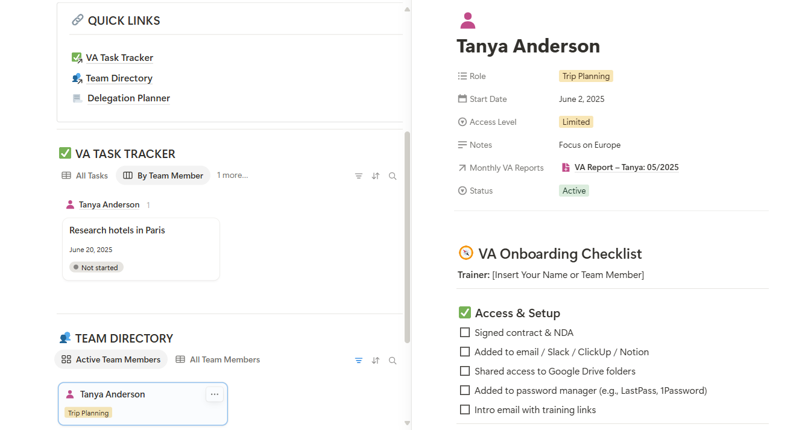Viewport: 811px width, 430px height.
Task: Open search in VA Task Tracker
Action: [393, 176]
